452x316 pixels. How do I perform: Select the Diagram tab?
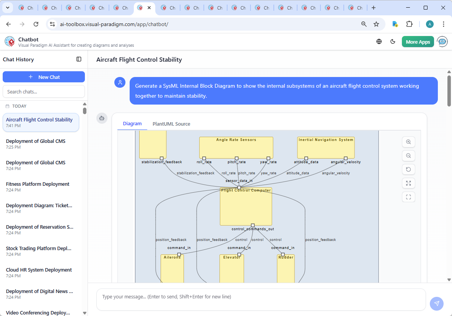pyautogui.click(x=132, y=123)
